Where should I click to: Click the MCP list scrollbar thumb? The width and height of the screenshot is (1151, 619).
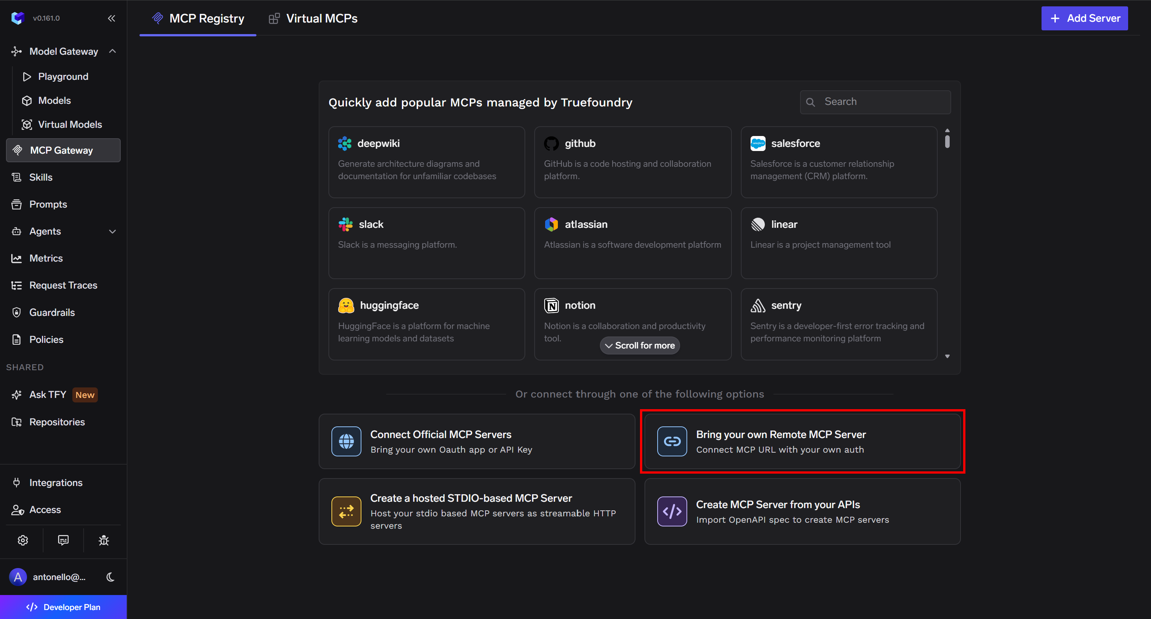click(x=947, y=142)
